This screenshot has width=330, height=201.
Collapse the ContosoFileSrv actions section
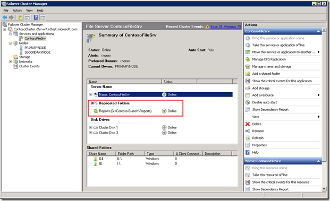coord(318,31)
